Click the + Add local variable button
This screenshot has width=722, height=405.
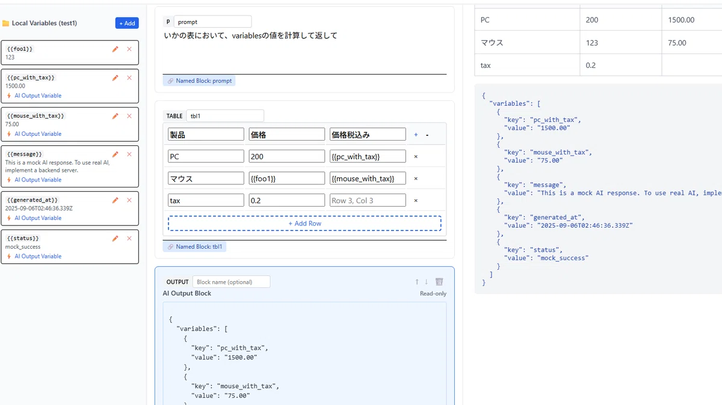pos(127,23)
